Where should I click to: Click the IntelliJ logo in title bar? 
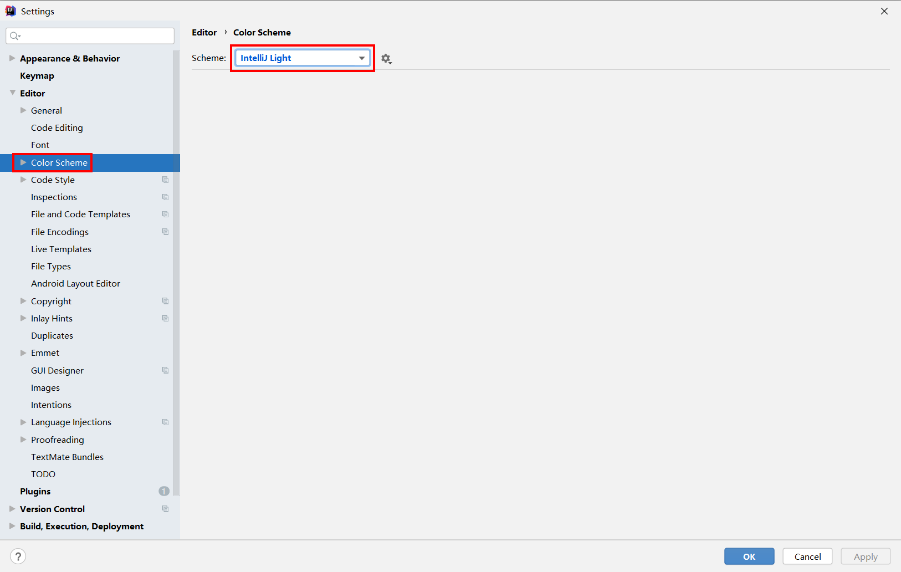(x=11, y=11)
